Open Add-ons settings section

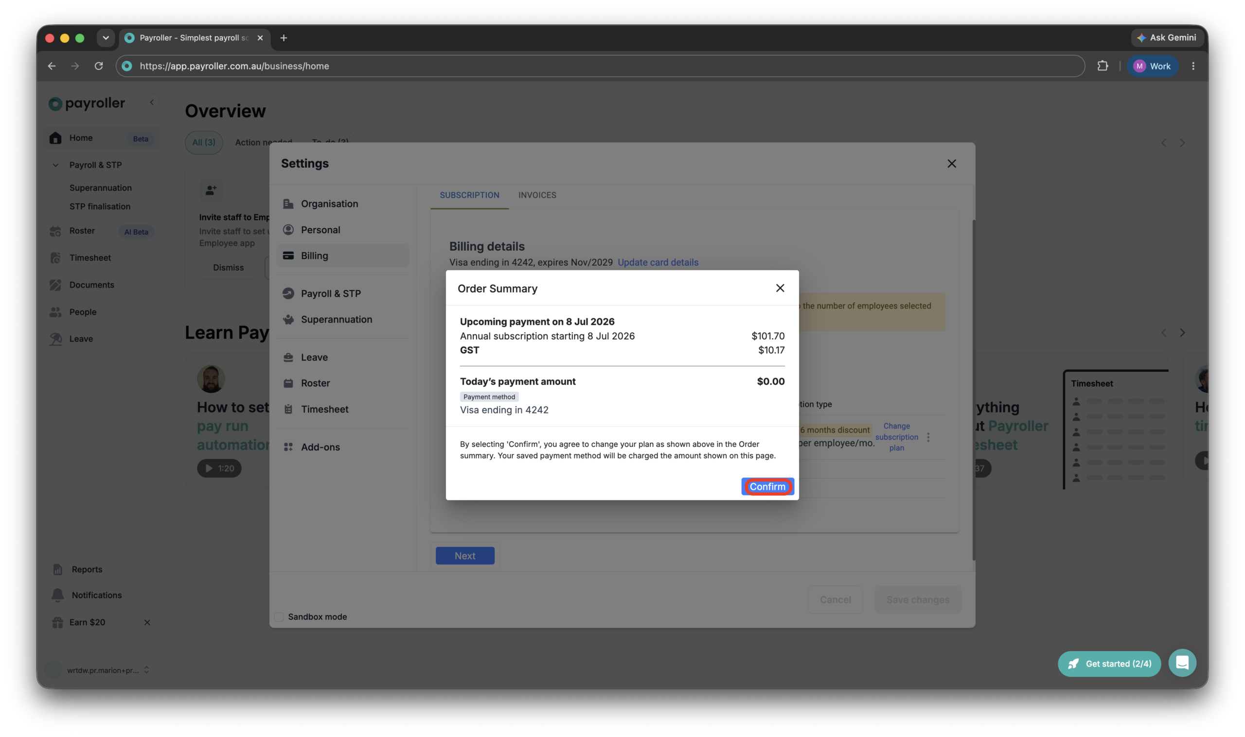coord(342,446)
